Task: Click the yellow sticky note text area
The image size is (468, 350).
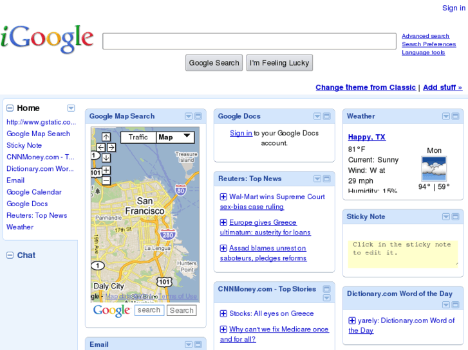Action: 403,254
